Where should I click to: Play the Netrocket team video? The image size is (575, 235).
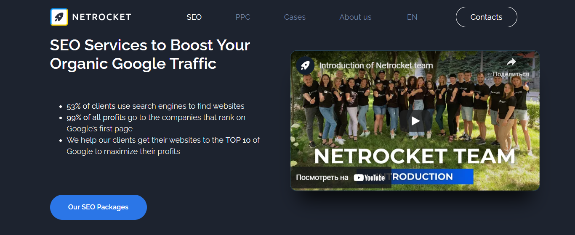415,121
